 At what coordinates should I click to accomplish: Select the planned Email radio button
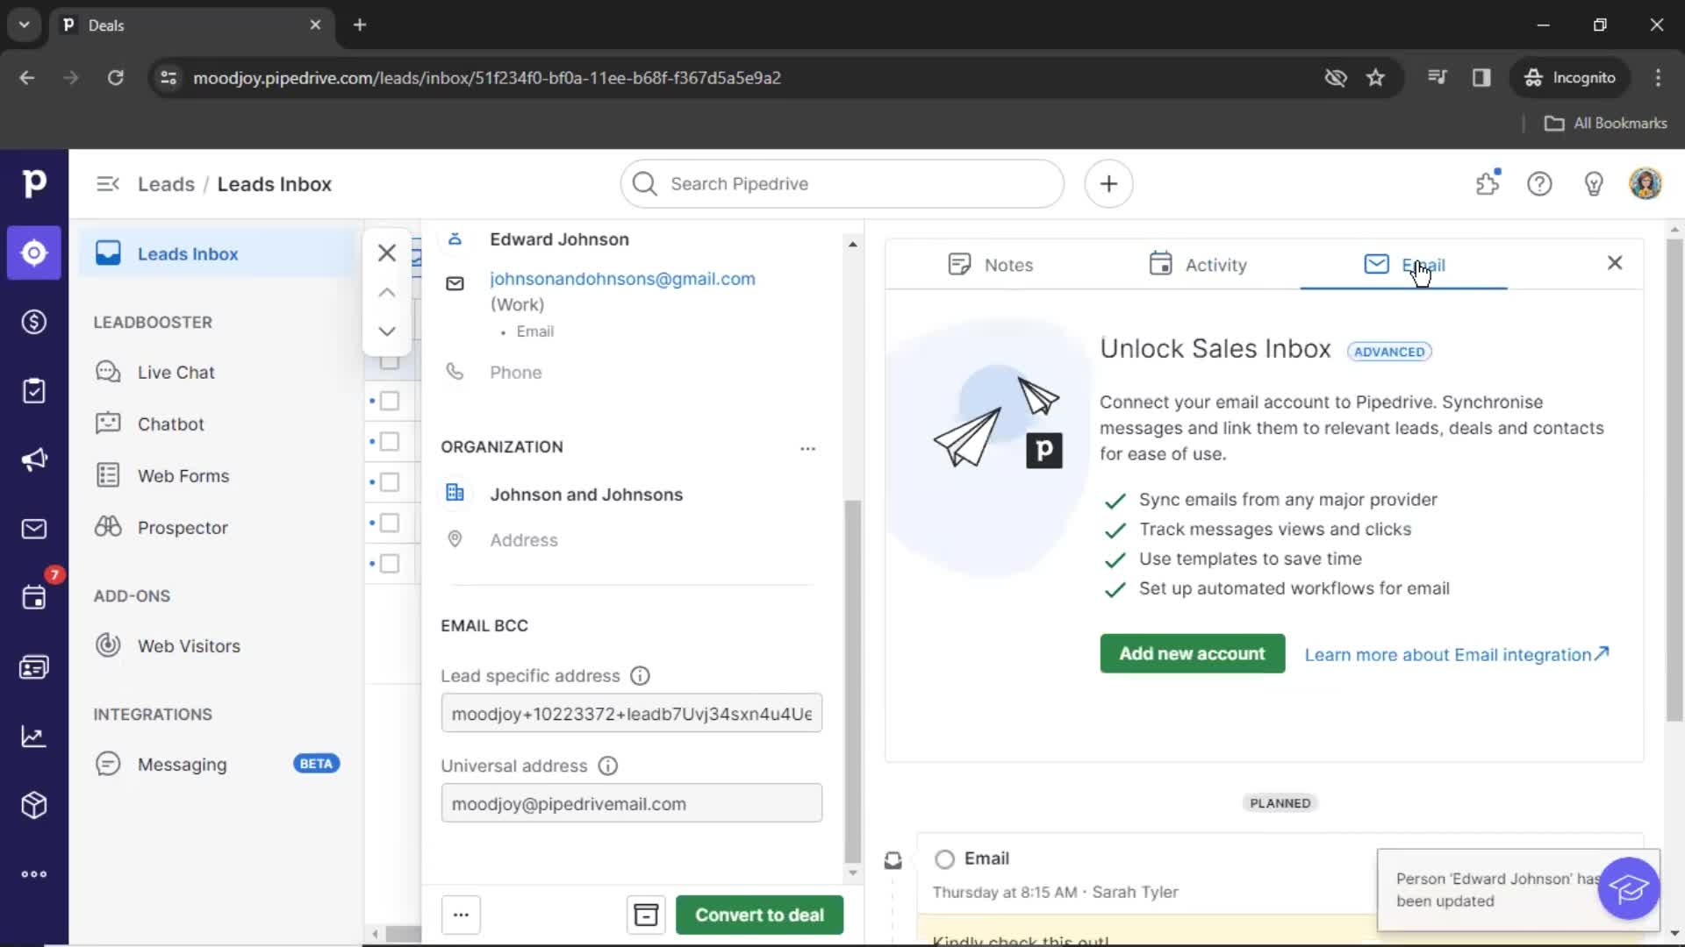click(x=943, y=857)
